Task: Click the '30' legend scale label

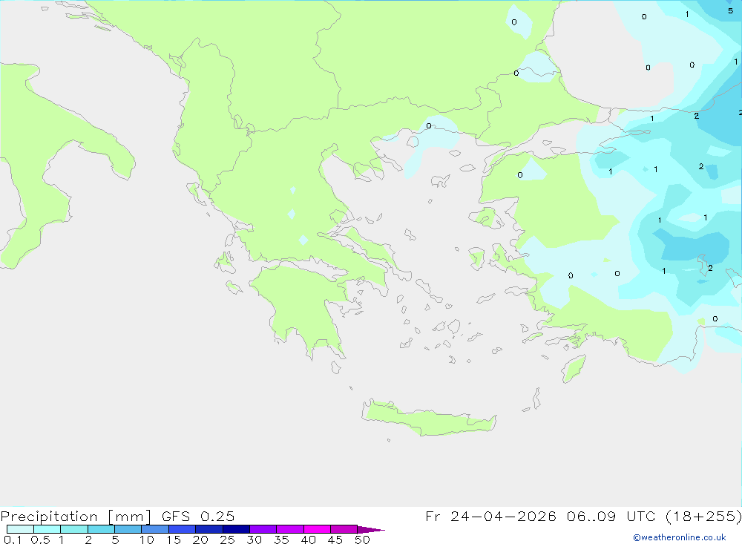Action: [x=255, y=540]
